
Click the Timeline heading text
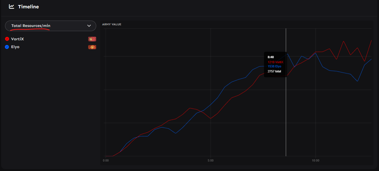pyautogui.click(x=28, y=7)
